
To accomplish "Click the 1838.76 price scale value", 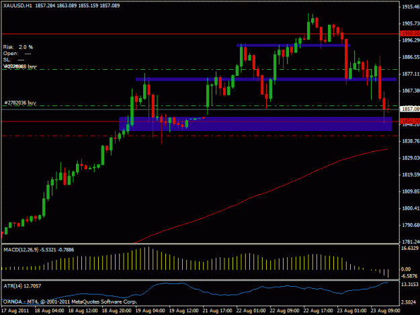I will click(411, 141).
